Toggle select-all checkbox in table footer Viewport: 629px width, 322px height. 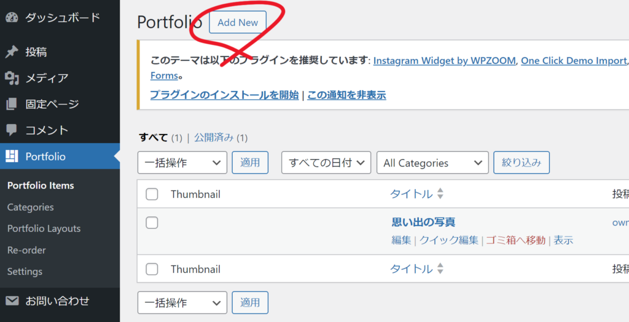(x=152, y=269)
